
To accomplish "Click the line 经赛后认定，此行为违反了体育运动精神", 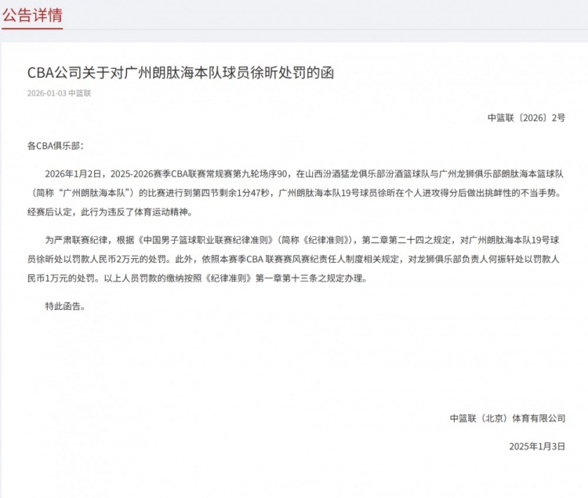I will (111, 213).
